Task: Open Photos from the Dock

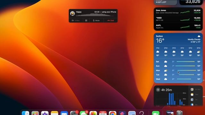Action: pos(93,113)
